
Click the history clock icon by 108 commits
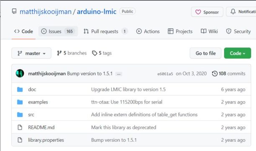point(215,73)
